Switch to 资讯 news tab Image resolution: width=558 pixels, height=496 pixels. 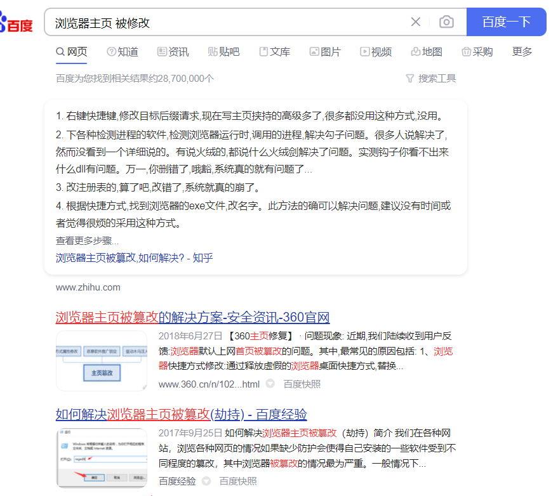pos(173,52)
